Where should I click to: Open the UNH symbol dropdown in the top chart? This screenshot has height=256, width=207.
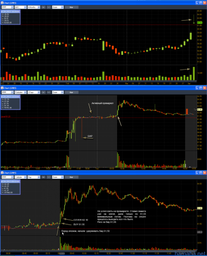pos(8,7)
